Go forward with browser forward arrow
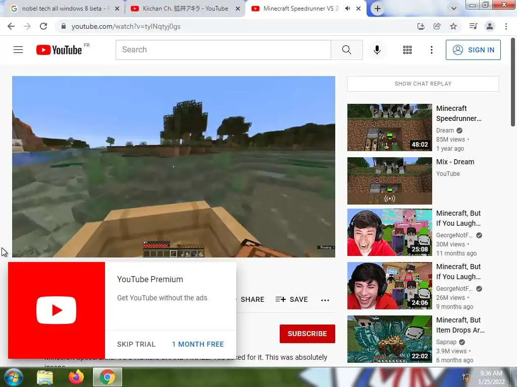 [27, 26]
